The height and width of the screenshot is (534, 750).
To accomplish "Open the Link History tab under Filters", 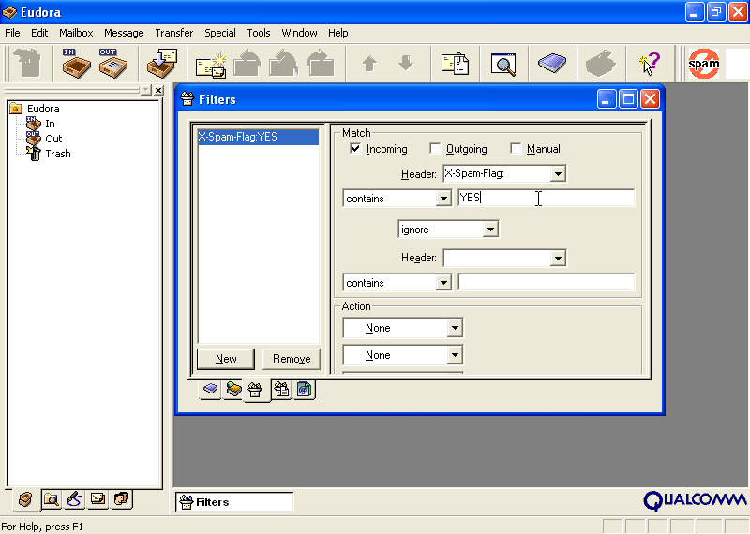I will point(304,389).
